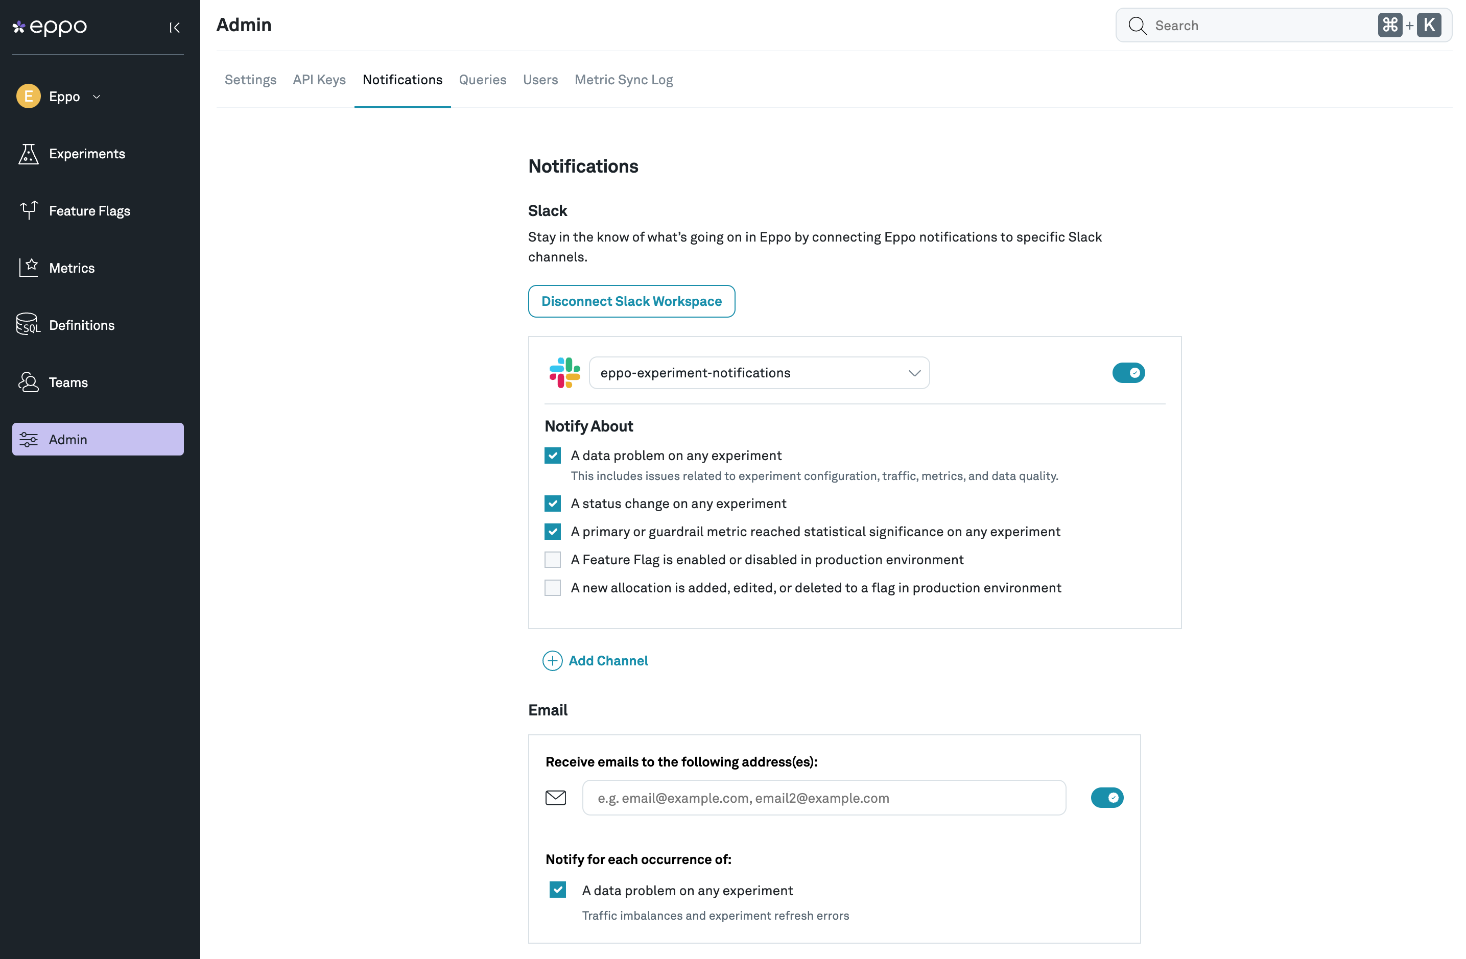Select the Experiments flask icon in sidebar

[x=28, y=154]
